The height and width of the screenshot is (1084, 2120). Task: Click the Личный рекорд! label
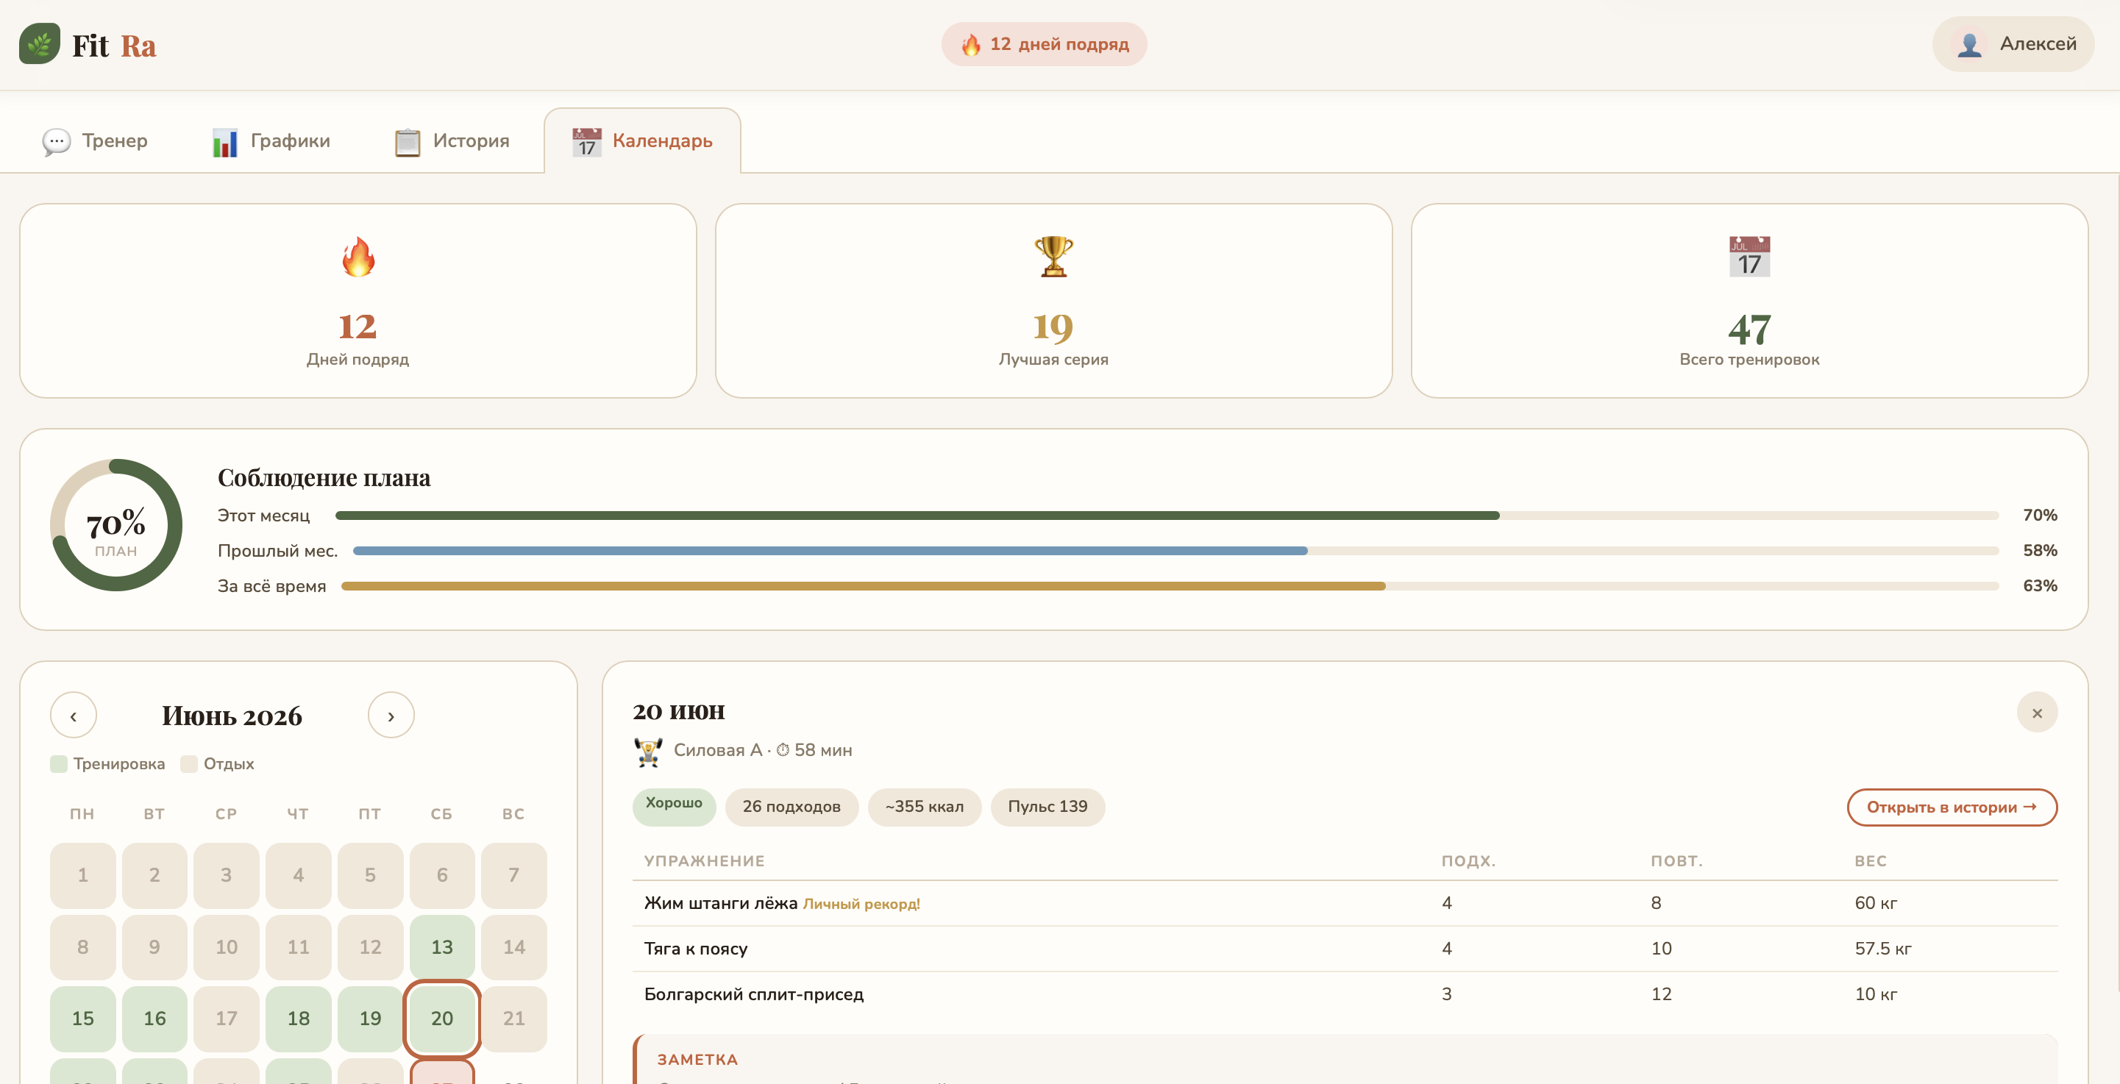[x=861, y=905]
